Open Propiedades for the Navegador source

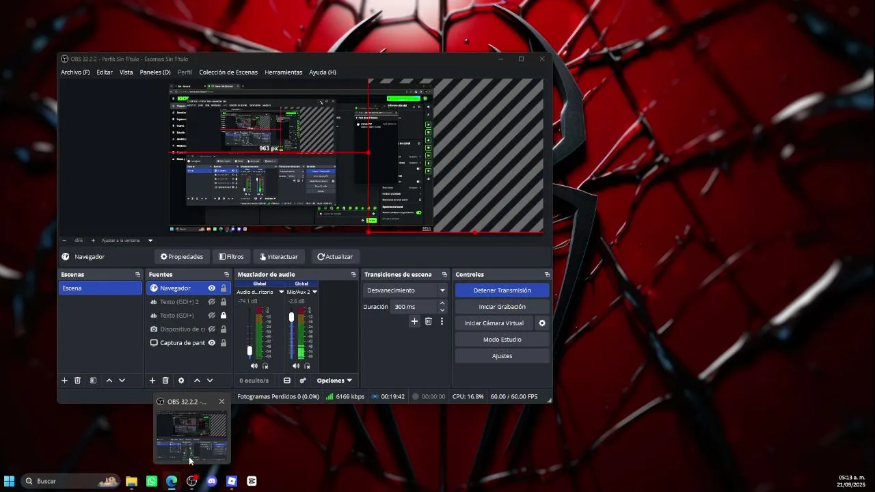182,257
